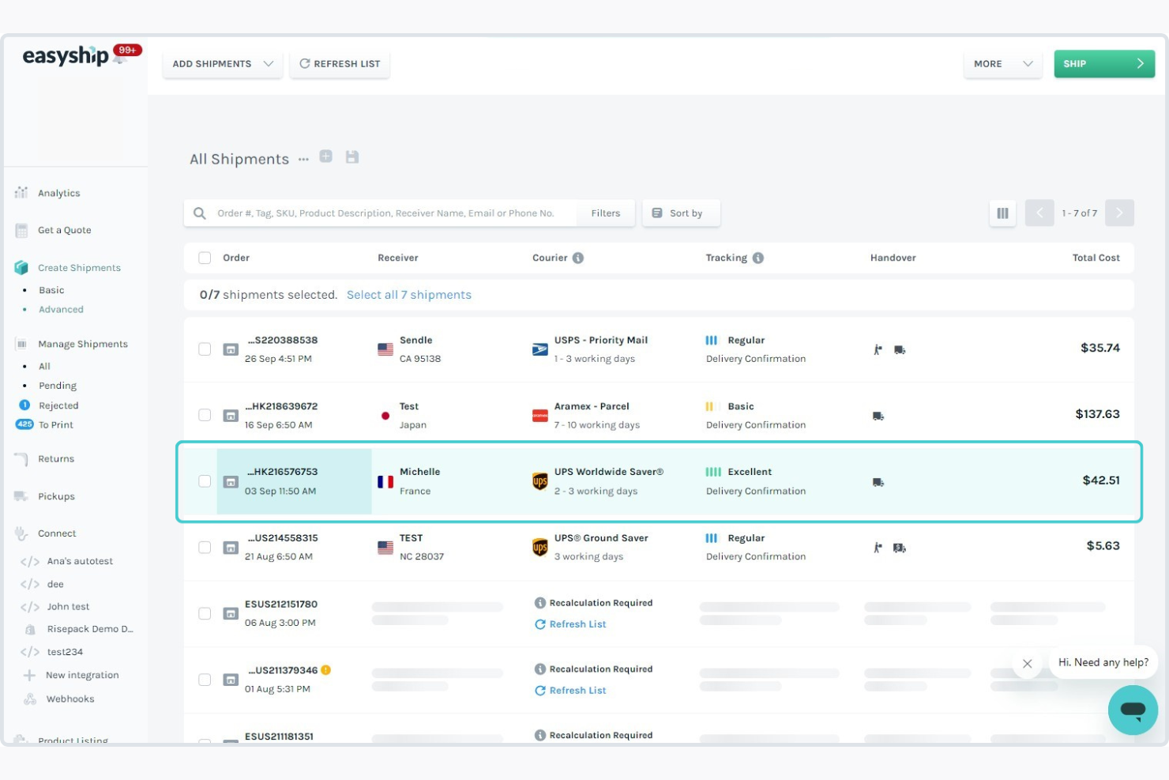1169x780 pixels.
Task: Open the Sort by dropdown
Action: click(681, 213)
